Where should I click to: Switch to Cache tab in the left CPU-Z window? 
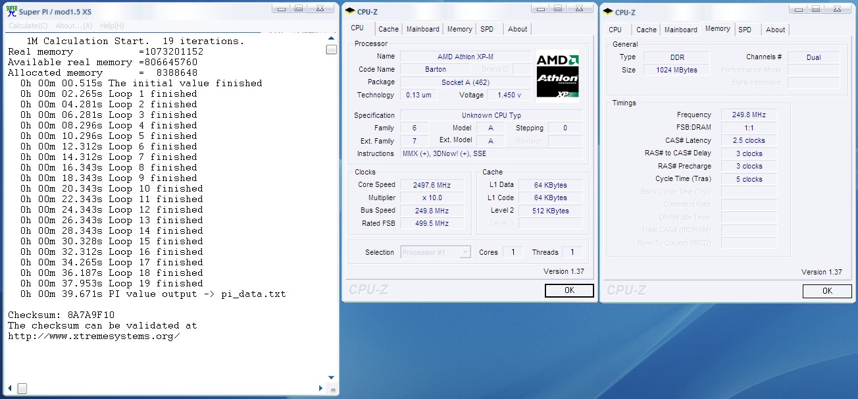pyautogui.click(x=388, y=29)
